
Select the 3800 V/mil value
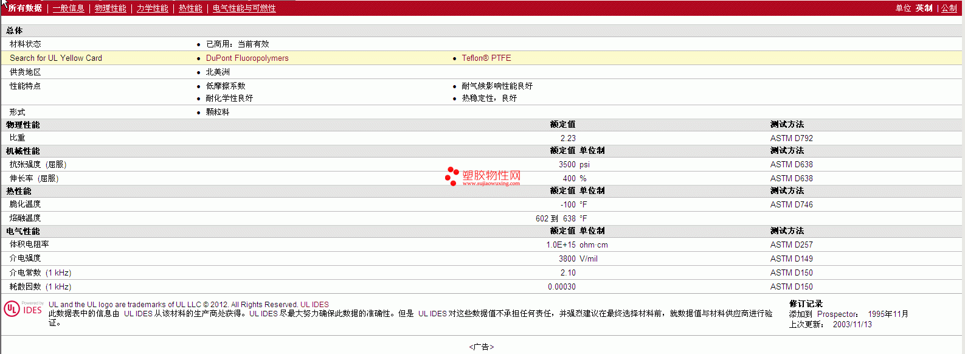click(578, 259)
